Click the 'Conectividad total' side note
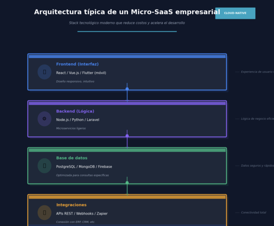Viewport: 274px width, 226px height. pyautogui.click(x=253, y=213)
